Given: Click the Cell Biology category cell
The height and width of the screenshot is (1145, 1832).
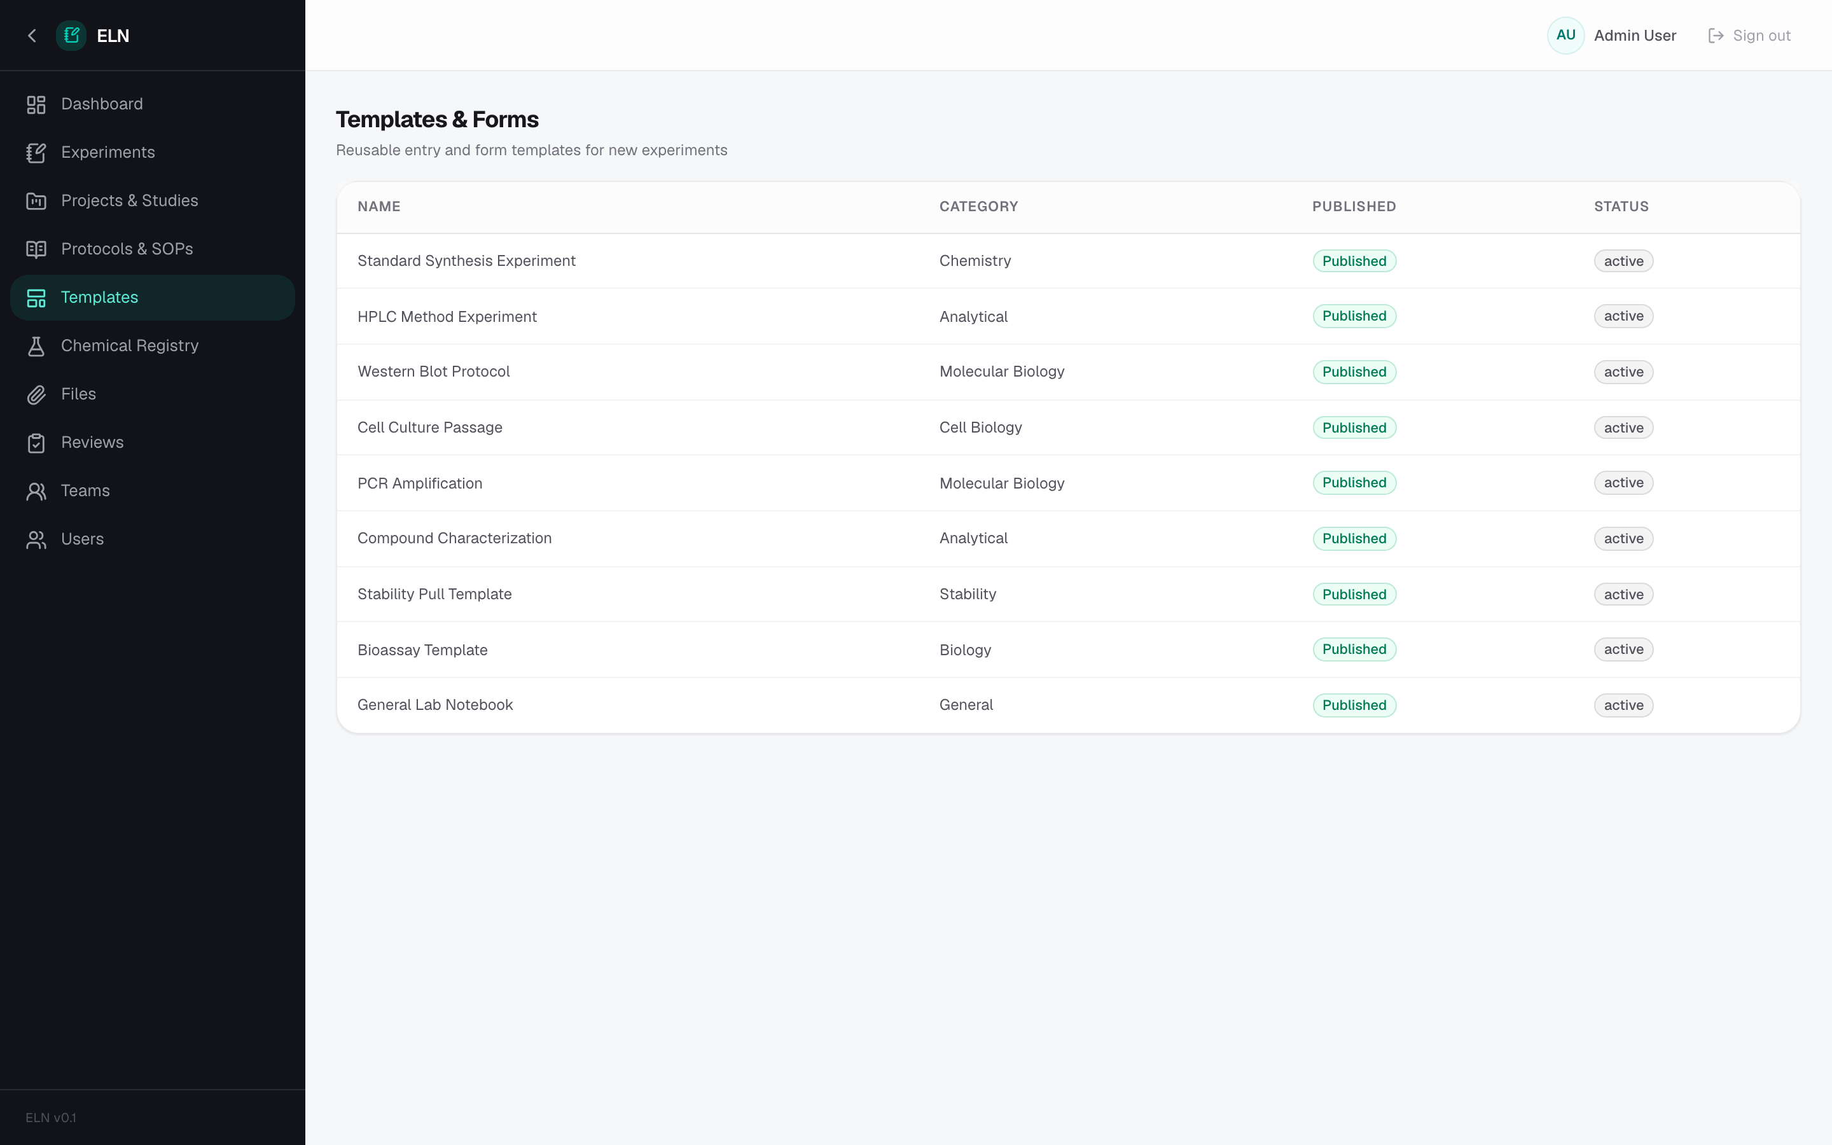Looking at the screenshot, I should tap(980, 428).
